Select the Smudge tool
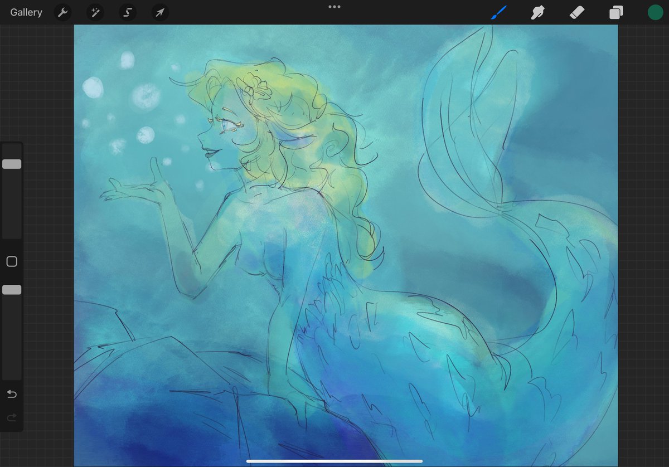The image size is (669, 467). 537,12
